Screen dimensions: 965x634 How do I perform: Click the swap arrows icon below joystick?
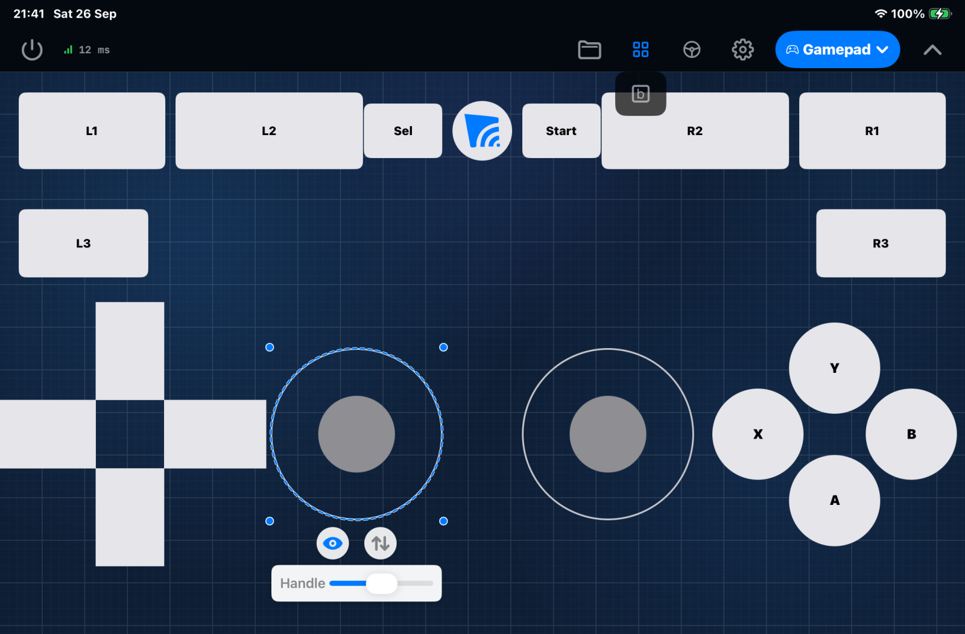click(x=381, y=544)
